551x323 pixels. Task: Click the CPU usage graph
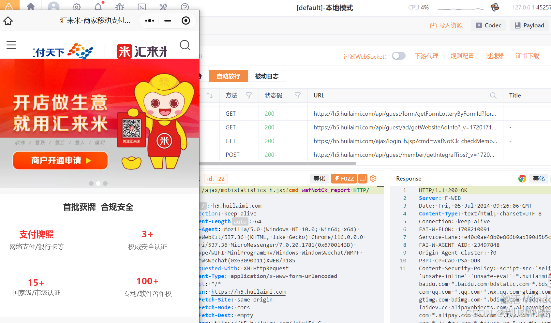click(460, 8)
